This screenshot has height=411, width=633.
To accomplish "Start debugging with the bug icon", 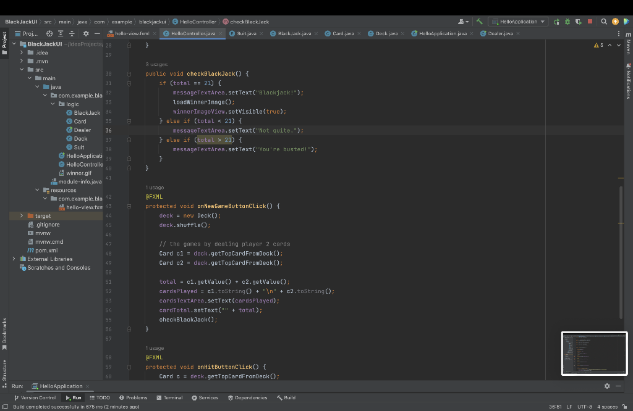I will (x=567, y=22).
